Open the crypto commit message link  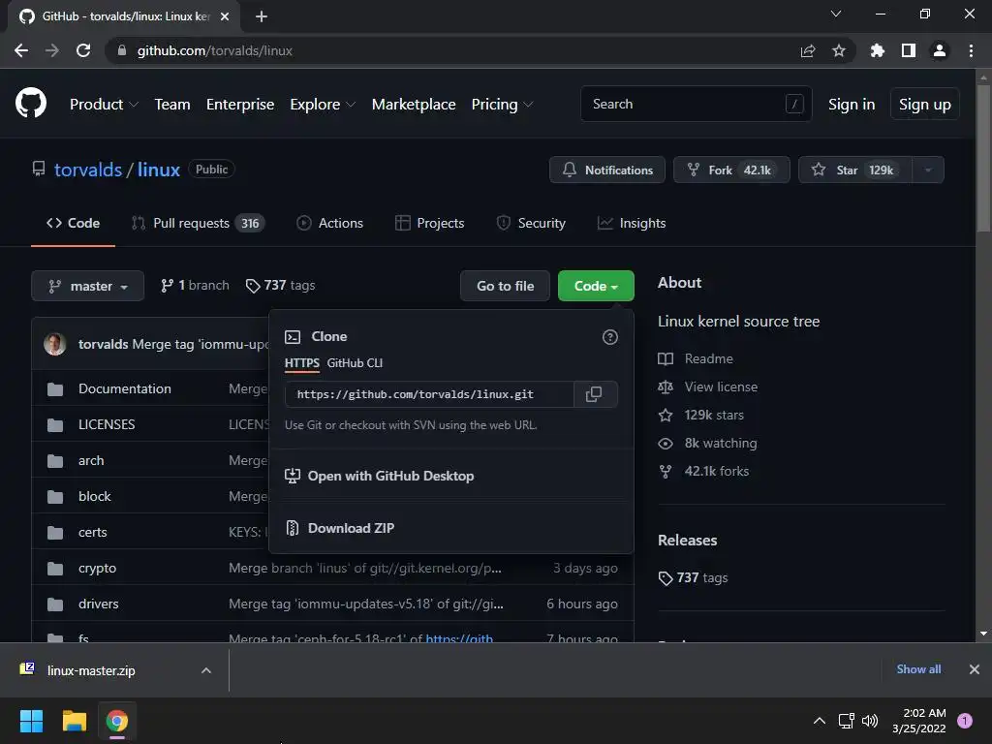coord(365,568)
